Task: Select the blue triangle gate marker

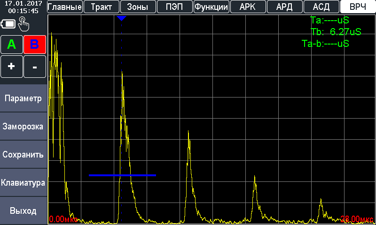Action: (x=122, y=18)
